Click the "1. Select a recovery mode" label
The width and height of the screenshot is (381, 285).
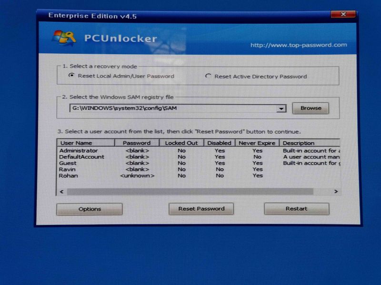pyautogui.click(x=100, y=66)
